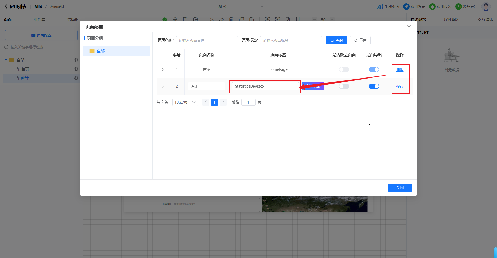Switch to the 组件库 tab
497x258 pixels.
pyautogui.click(x=39, y=20)
